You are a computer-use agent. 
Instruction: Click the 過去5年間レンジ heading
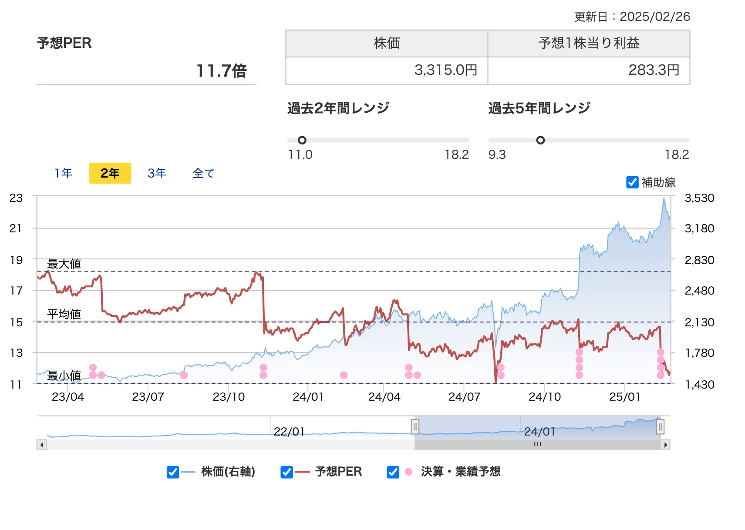click(x=539, y=108)
